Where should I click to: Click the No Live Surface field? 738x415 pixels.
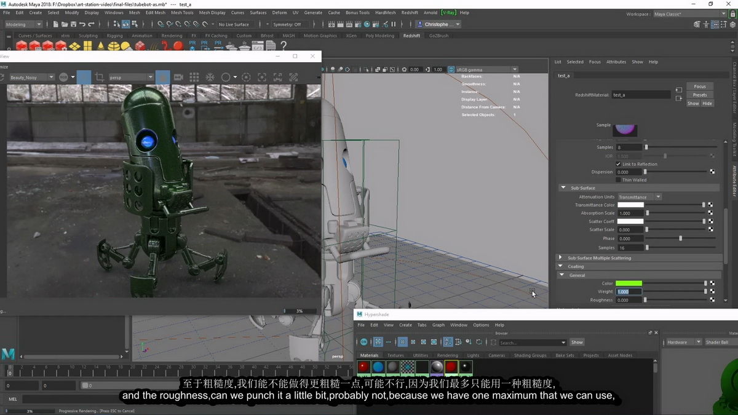(234, 25)
